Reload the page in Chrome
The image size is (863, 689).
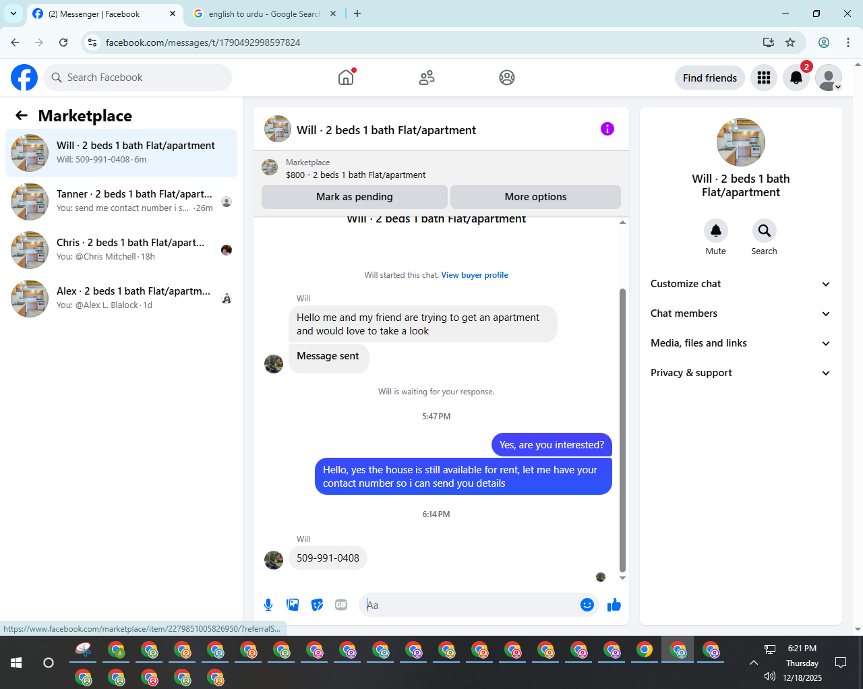click(x=63, y=42)
